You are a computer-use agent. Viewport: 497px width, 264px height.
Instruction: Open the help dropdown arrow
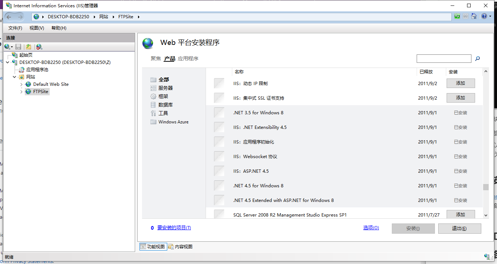point(490,16)
